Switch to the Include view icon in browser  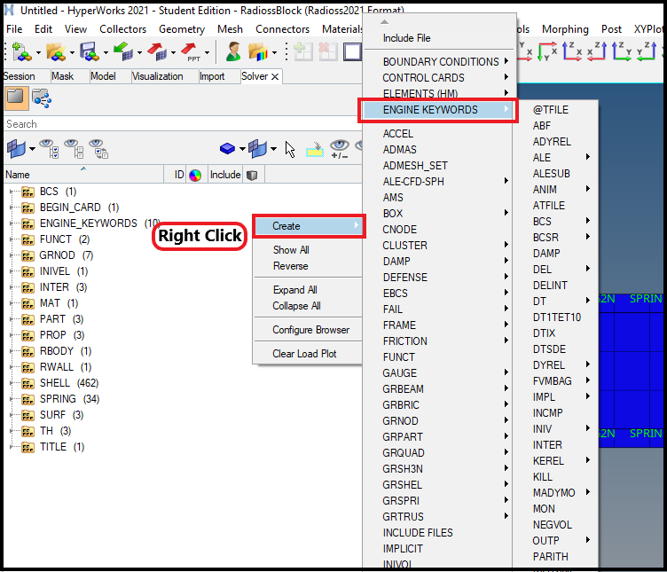point(42,98)
